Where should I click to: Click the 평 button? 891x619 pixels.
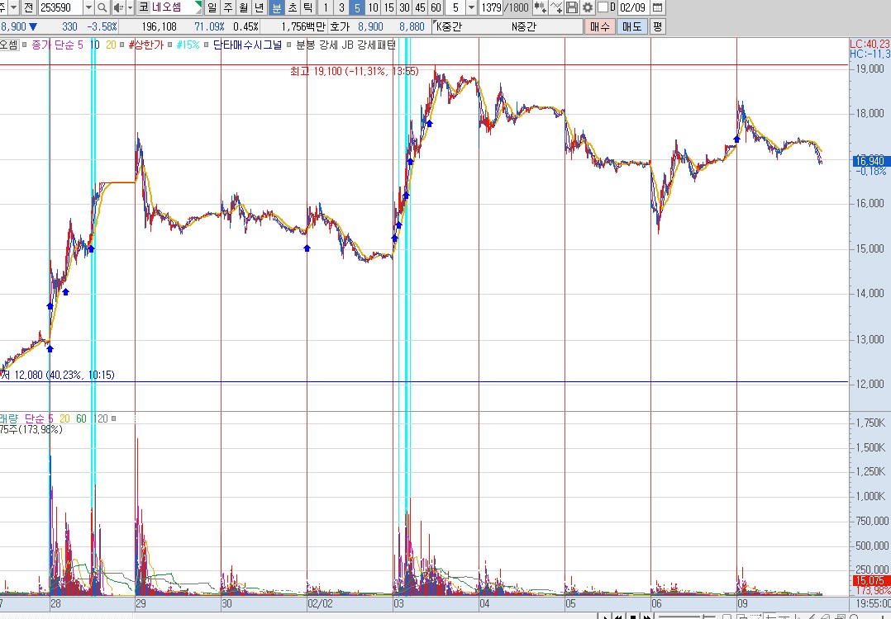tap(657, 26)
